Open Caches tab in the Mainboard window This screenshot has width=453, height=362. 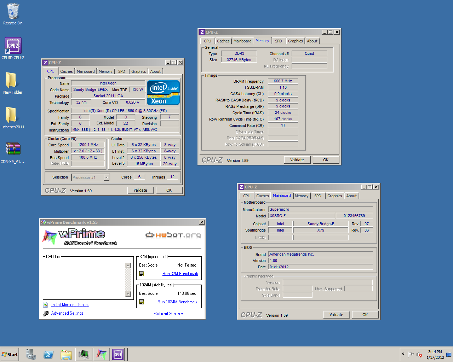click(263, 196)
